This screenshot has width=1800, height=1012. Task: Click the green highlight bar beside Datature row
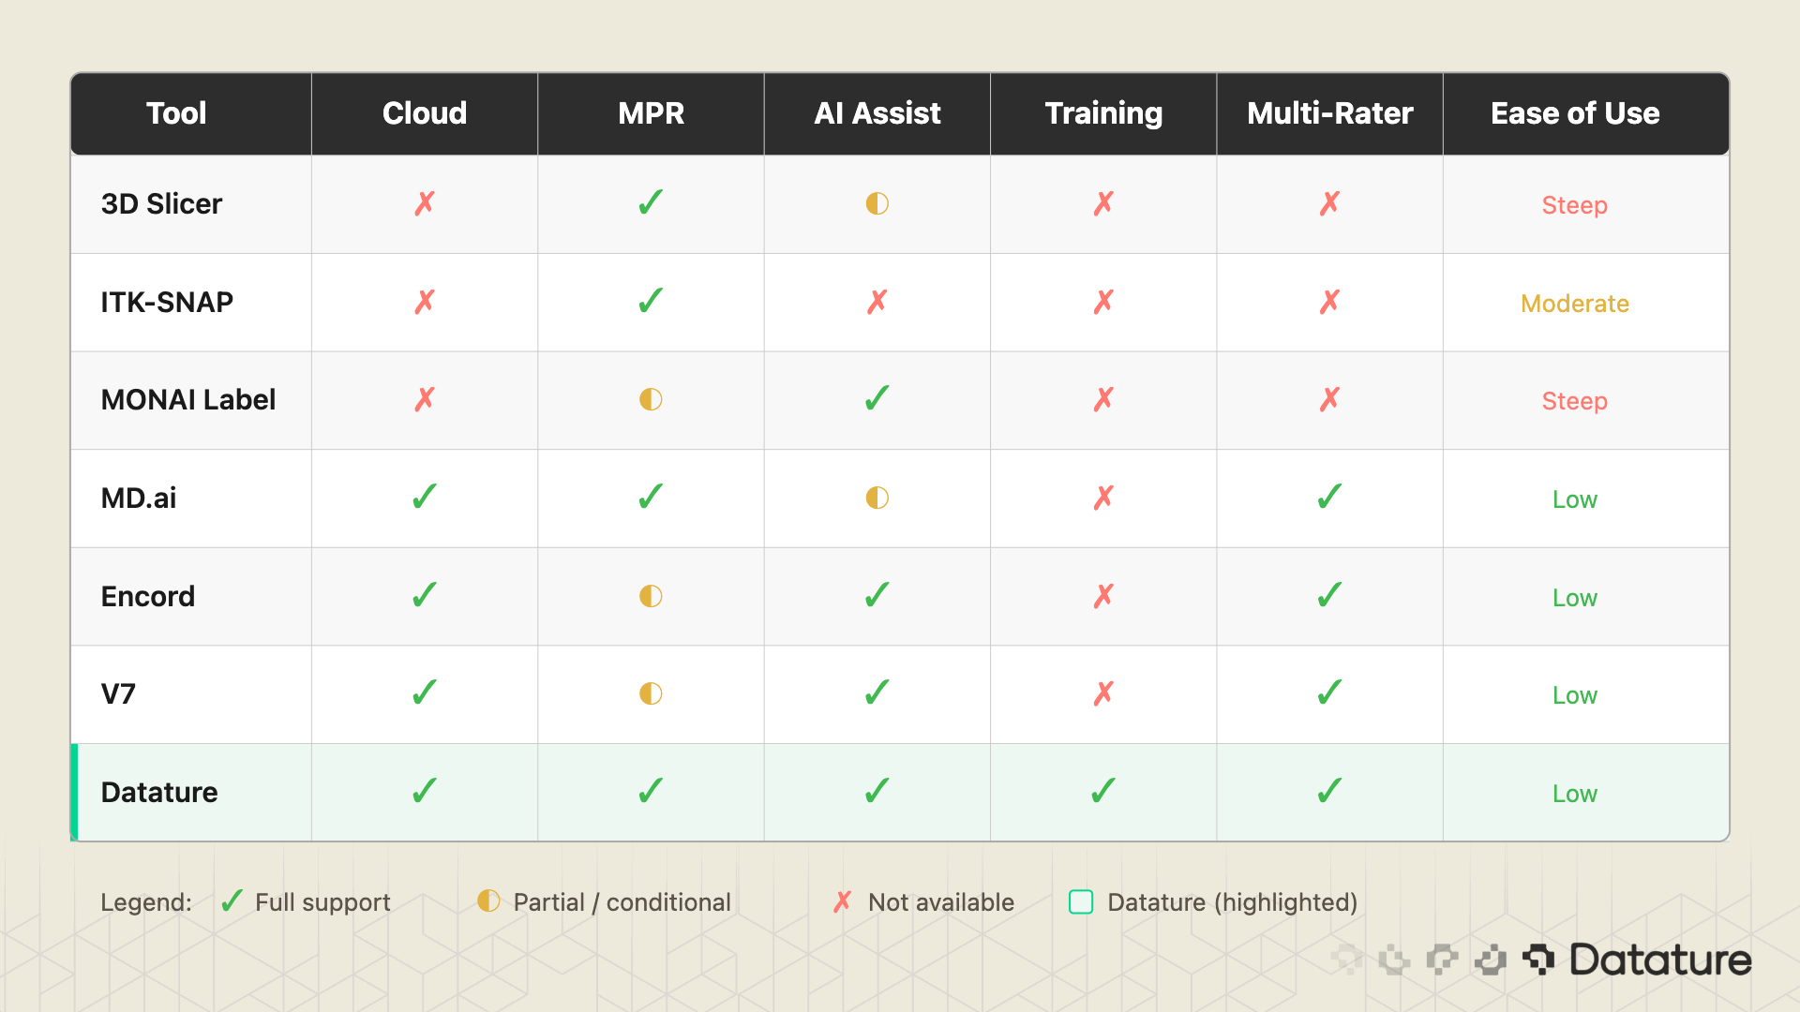click(x=74, y=792)
